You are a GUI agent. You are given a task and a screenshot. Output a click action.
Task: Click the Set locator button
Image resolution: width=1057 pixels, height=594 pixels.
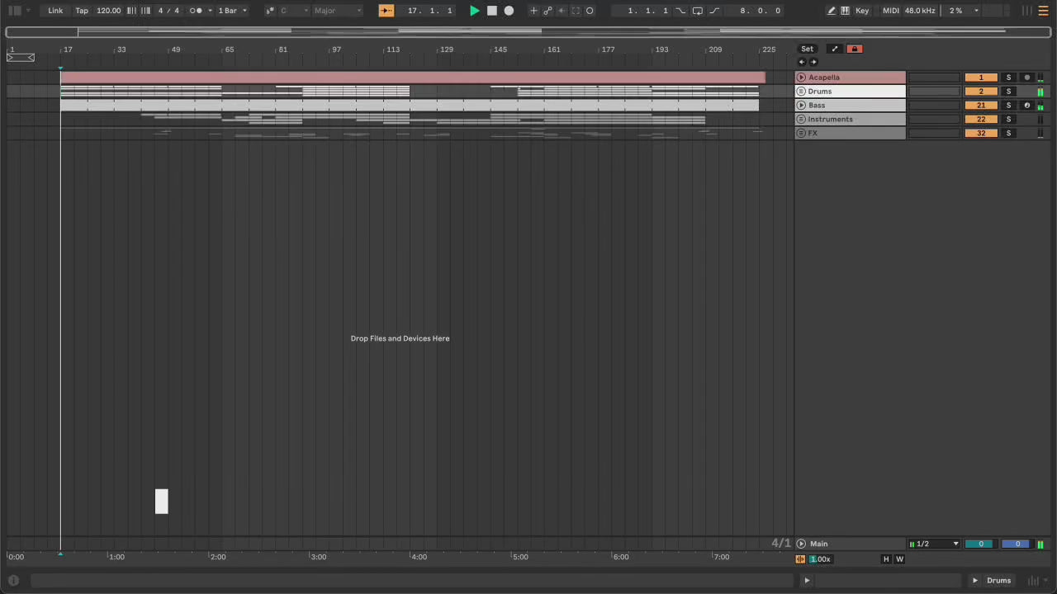click(807, 49)
